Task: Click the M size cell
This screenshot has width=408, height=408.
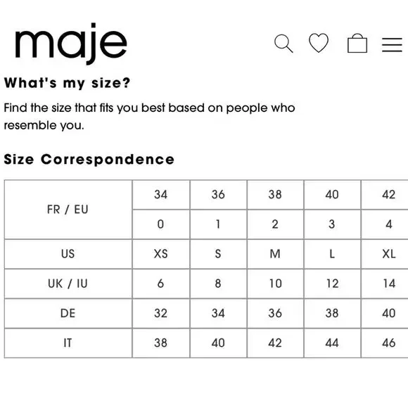Action: 275,254
